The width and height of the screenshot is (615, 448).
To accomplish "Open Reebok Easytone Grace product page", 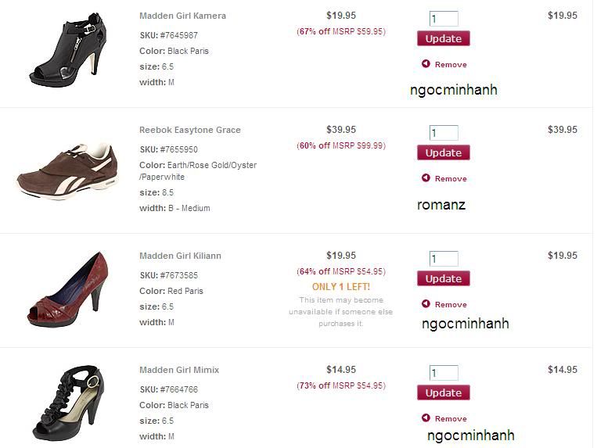I will point(189,130).
